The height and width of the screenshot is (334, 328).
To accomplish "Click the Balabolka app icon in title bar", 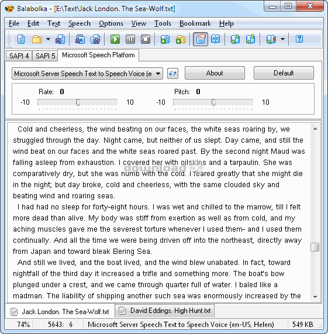I will [9, 9].
